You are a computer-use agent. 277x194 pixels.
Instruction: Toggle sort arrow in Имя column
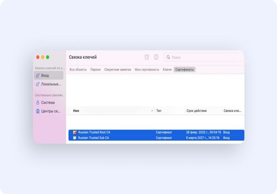click(152, 111)
